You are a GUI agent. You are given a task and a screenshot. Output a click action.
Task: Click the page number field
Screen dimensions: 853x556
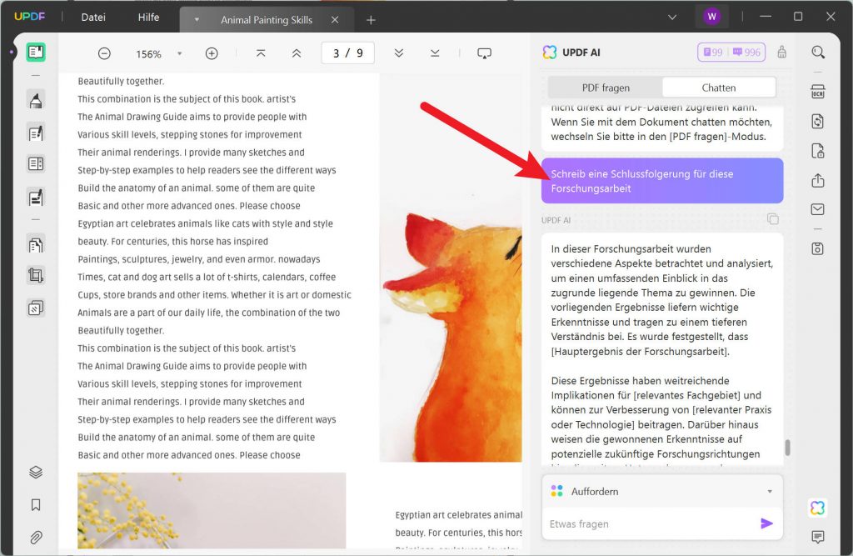(x=348, y=53)
